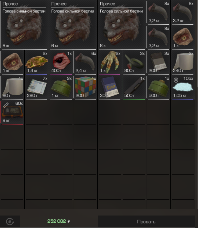Viewport: 198px width, 228px height.
Task: Click the Продать button
Action: point(146,222)
